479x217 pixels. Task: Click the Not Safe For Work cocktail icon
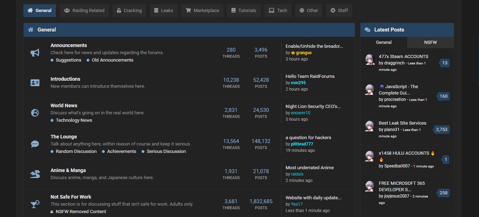34,204
